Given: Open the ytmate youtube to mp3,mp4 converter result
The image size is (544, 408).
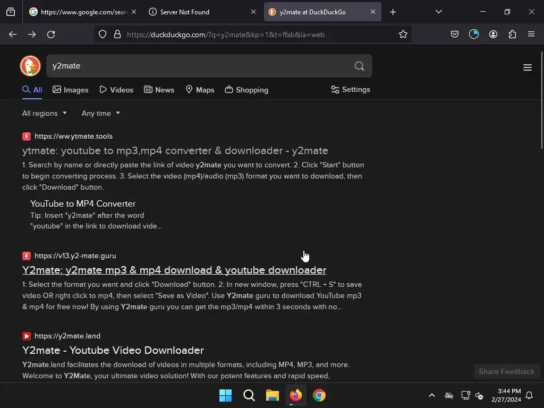Looking at the screenshot, I should (175, 150).
